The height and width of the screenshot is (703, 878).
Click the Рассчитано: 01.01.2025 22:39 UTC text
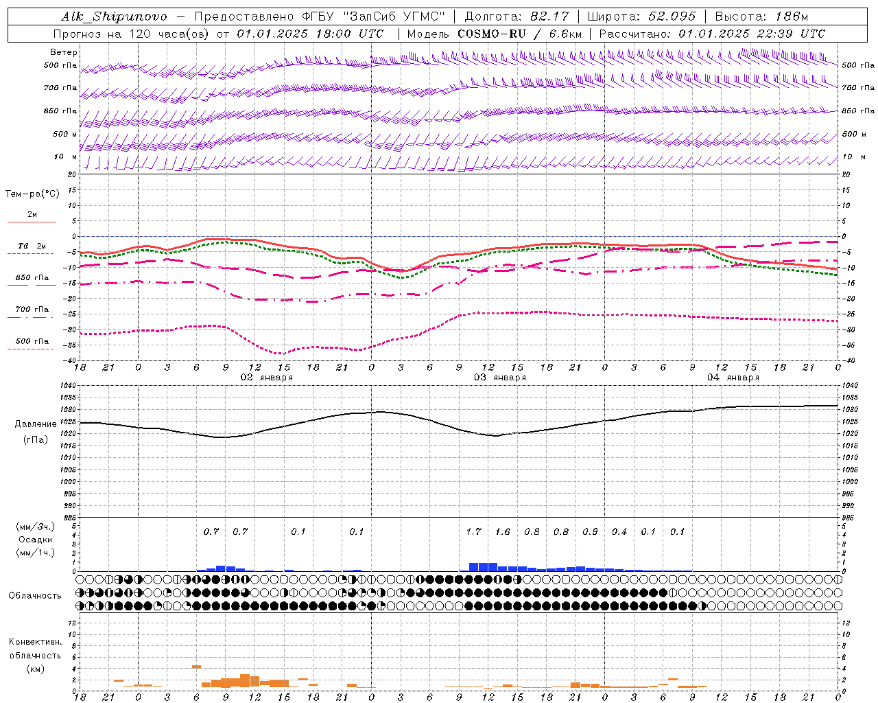coord(712,34)
